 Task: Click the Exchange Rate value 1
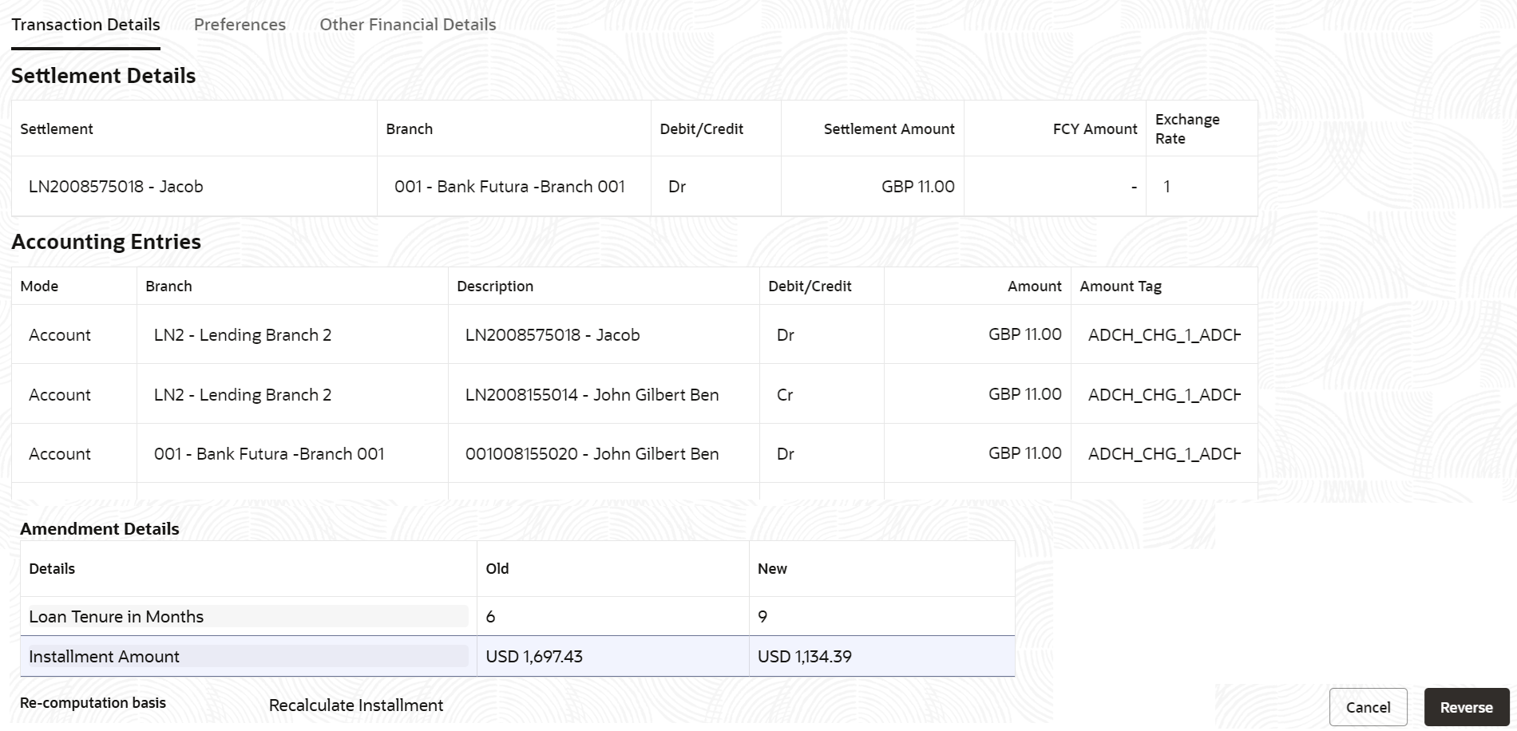pyautogui.click(x=1166, y=187)
